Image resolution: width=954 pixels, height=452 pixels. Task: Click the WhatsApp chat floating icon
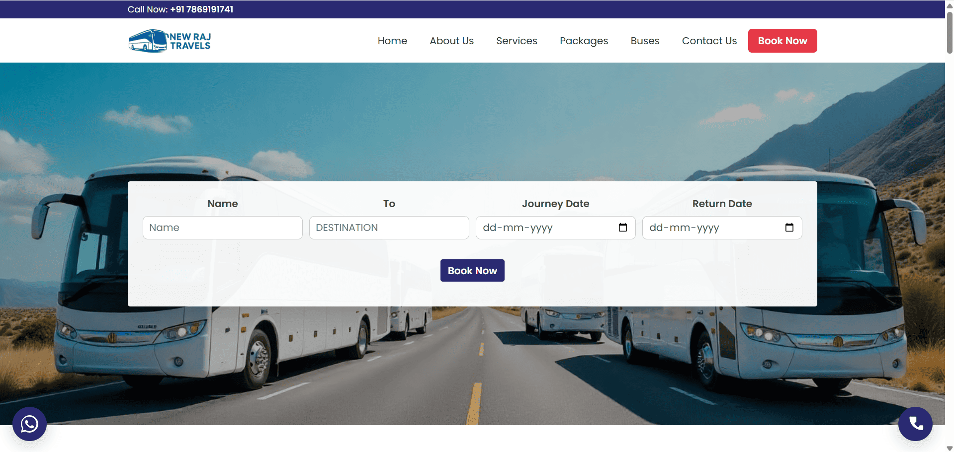pos(29,424)
